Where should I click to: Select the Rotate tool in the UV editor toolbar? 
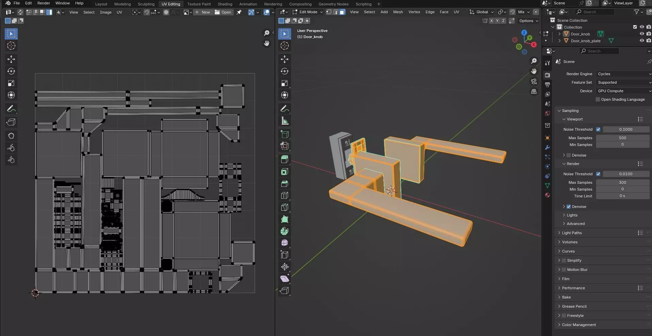[11, 71]
